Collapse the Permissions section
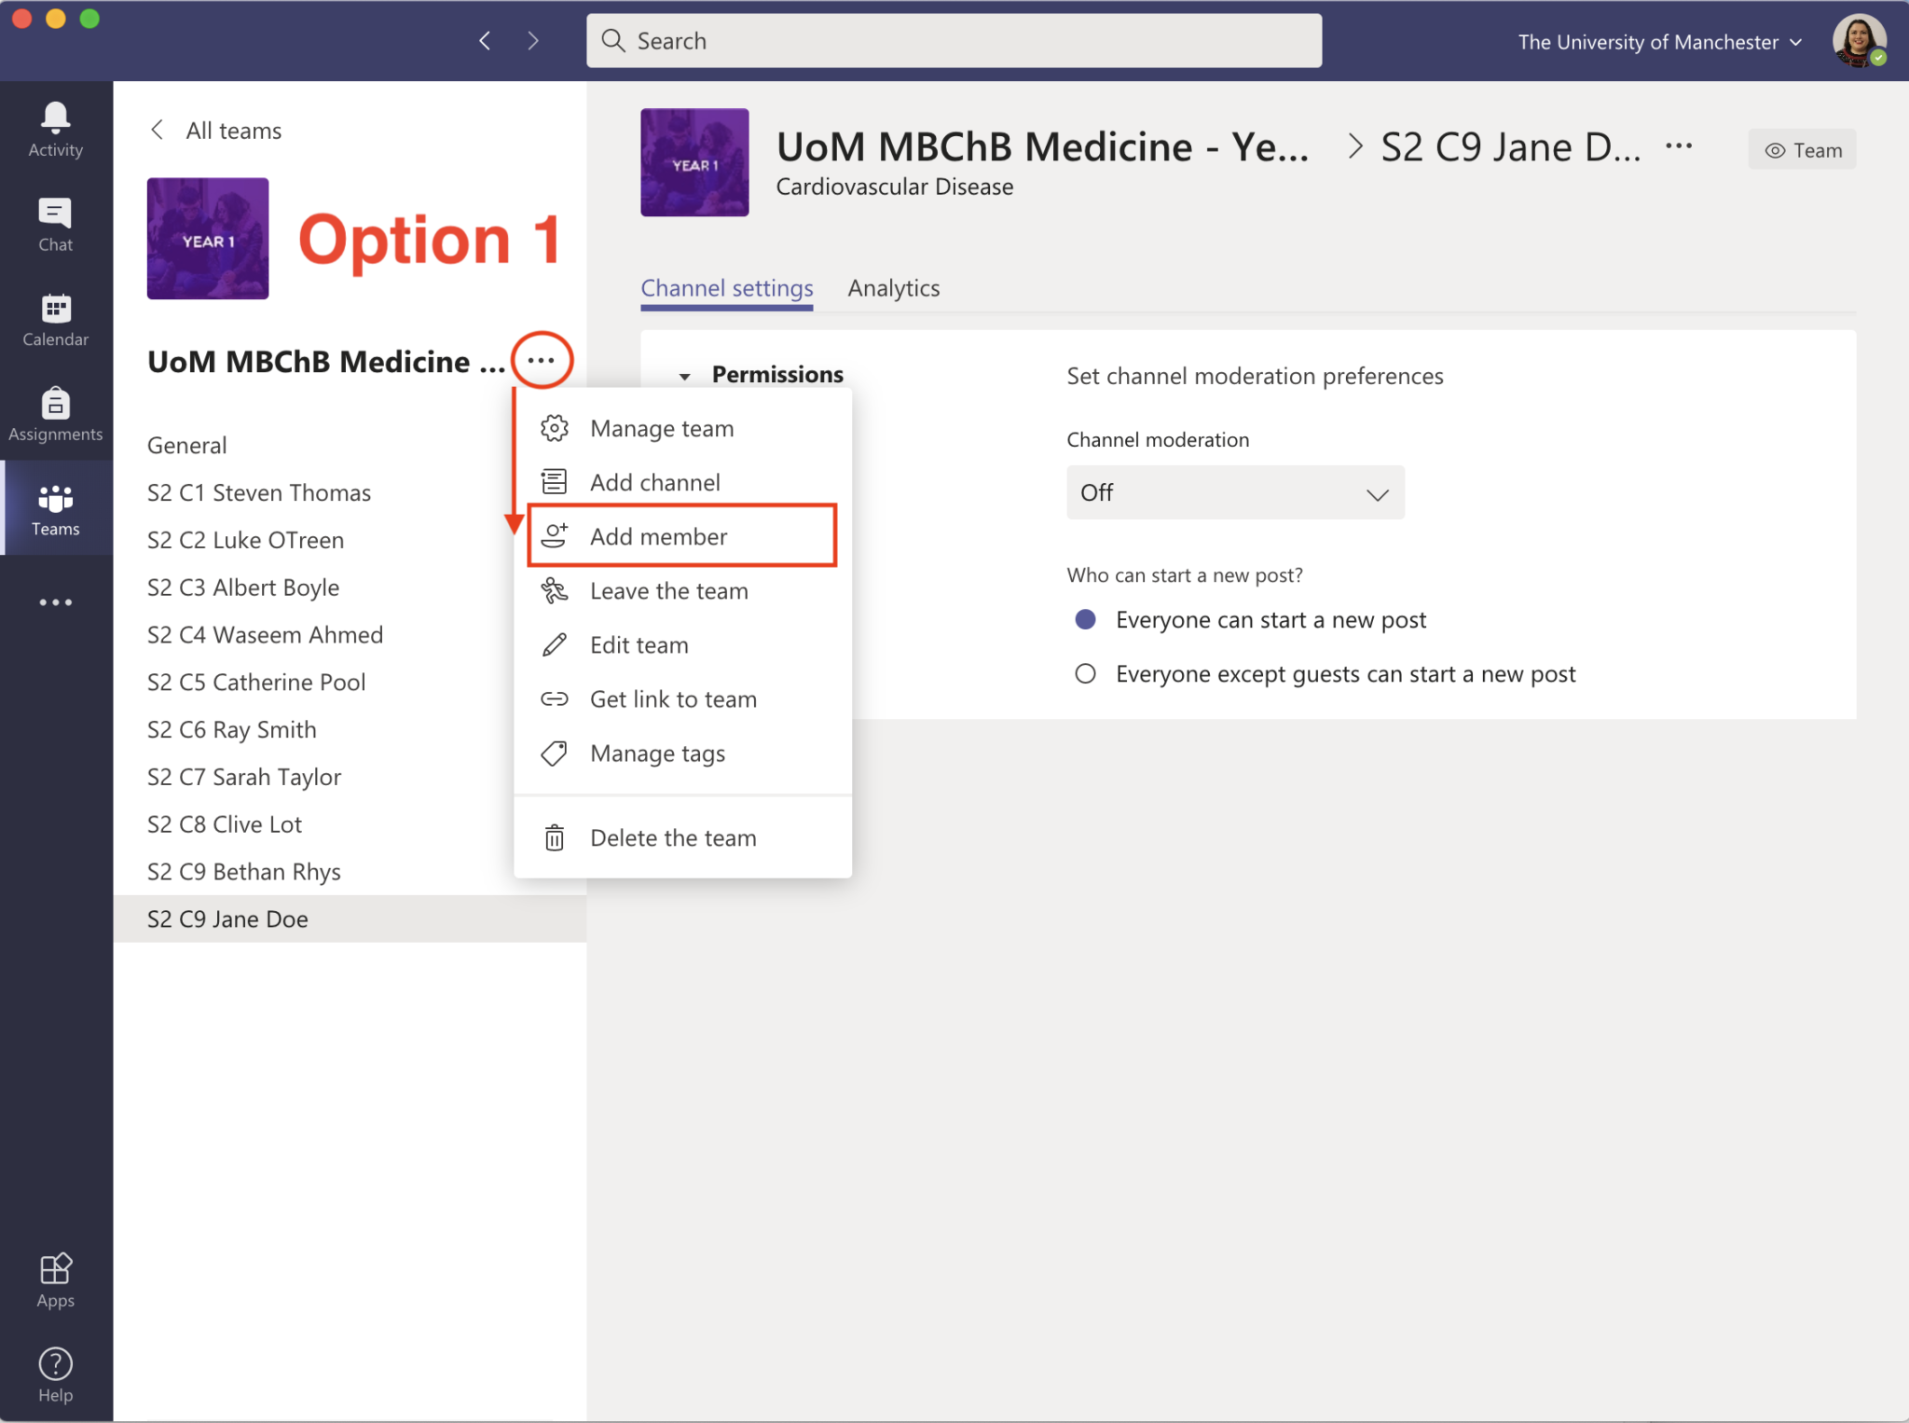 pyautogui.click(x=685, y=376)
